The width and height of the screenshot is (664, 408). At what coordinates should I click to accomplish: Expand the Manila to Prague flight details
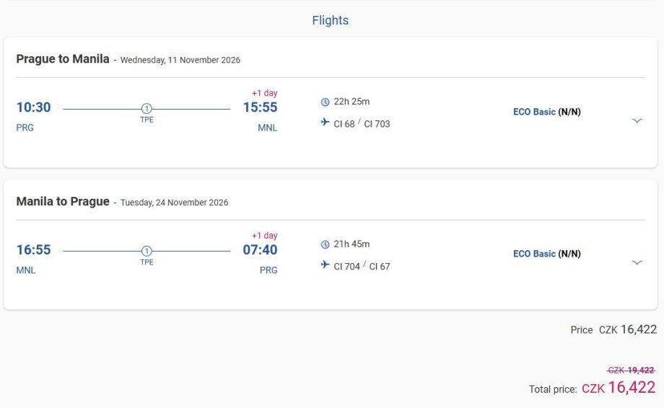637,262
